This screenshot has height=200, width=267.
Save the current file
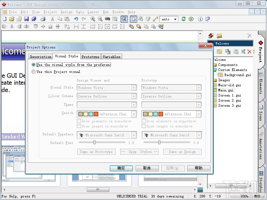(x=26, y=19)
